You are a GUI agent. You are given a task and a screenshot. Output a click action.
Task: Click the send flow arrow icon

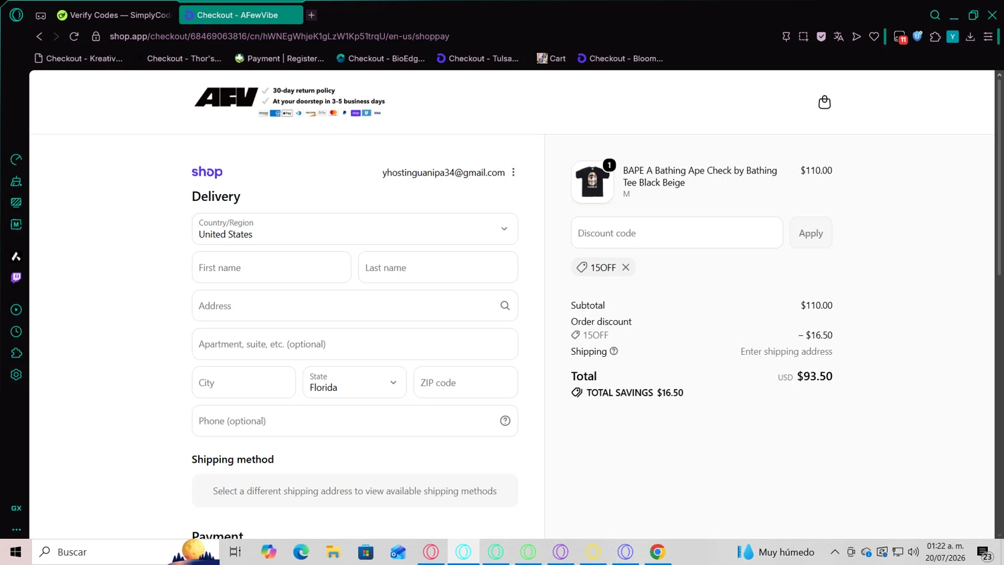click(x=856, y=37)
